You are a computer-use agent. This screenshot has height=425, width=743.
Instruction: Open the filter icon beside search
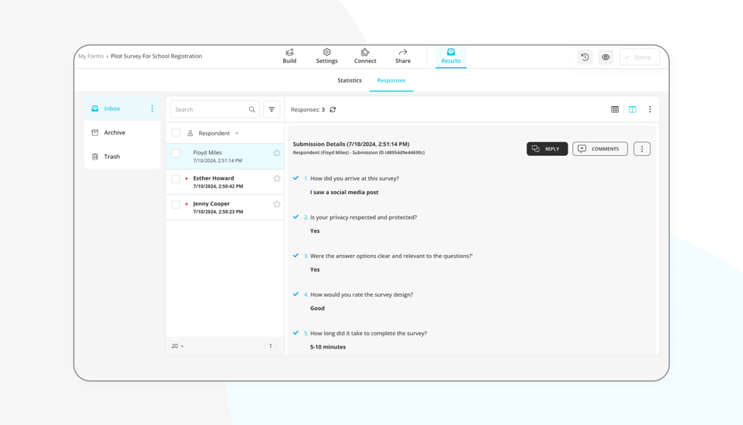[x=272, y=110]
